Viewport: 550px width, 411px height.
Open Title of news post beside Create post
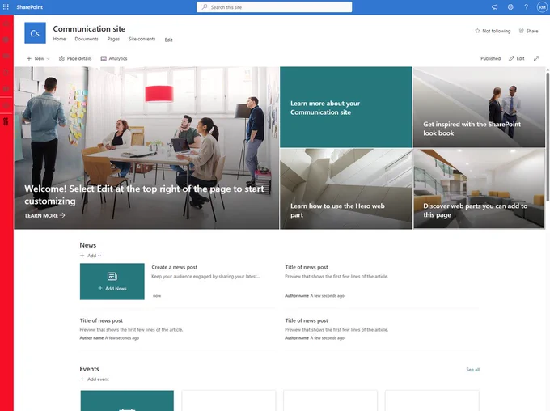point(307,267)
